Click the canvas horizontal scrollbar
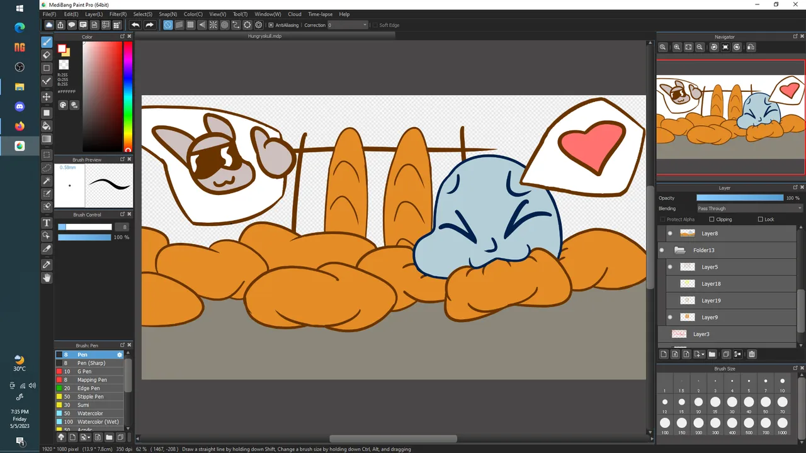This screenshot has width=806, height=453. [393, 439]
